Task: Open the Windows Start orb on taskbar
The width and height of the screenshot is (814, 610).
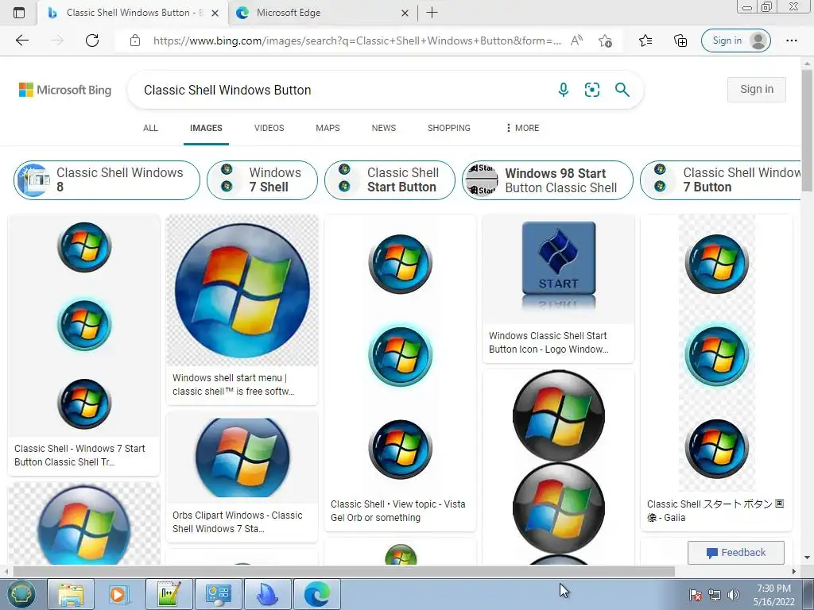Action: [20, 594]
